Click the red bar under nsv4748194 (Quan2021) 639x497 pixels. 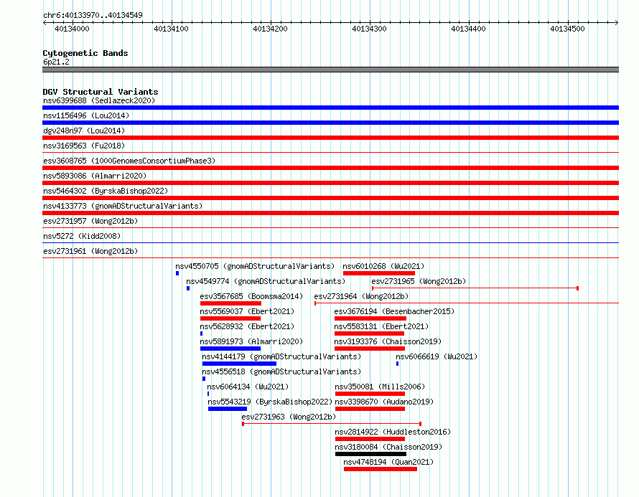click(381, 469)
